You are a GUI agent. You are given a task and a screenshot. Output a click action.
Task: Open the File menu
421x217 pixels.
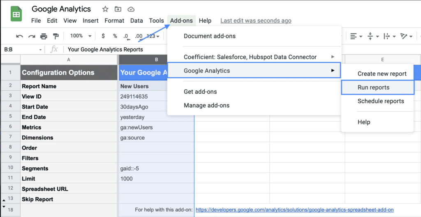point(36,21)
